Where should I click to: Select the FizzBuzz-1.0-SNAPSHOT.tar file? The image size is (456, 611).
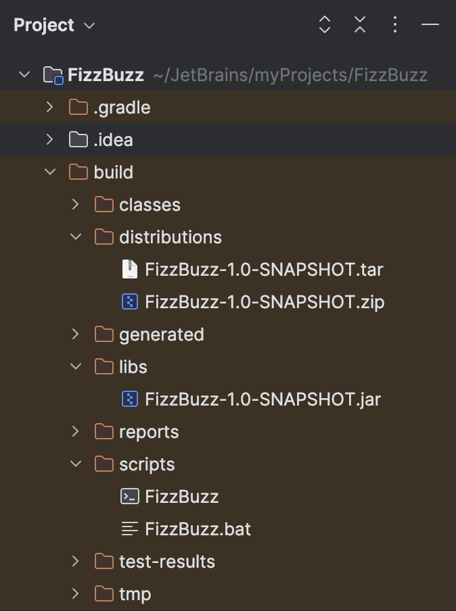tap(265, 269)
